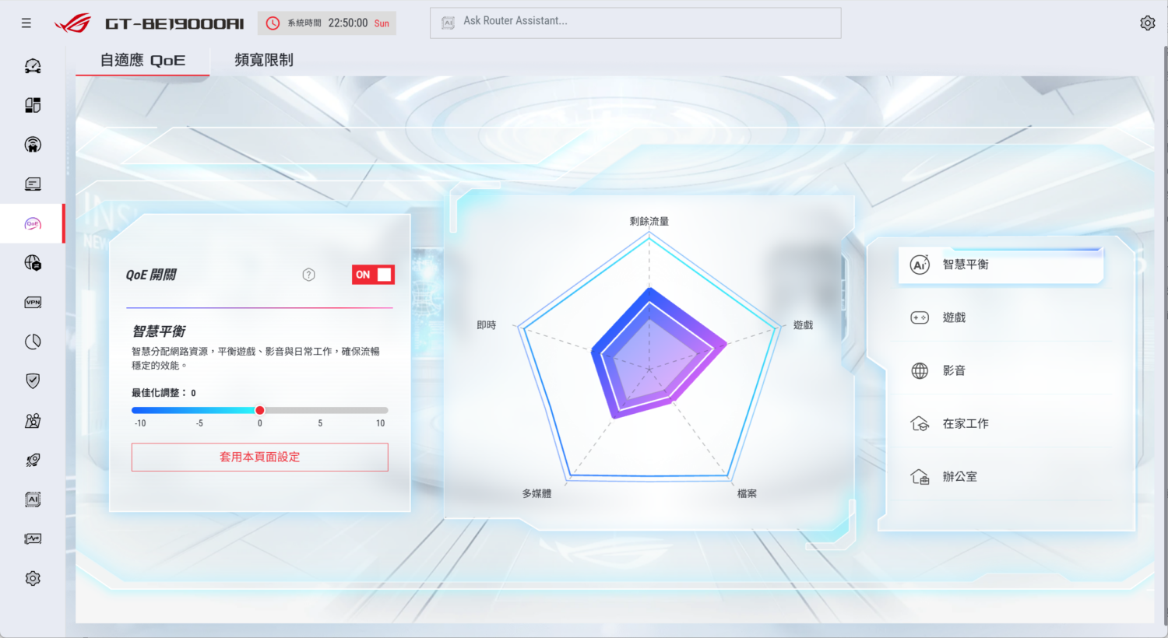Select 智慧平衡 mode
Image resolution: width=1168 pixels, height=638 pixels.
click(x=1001, y=265)
